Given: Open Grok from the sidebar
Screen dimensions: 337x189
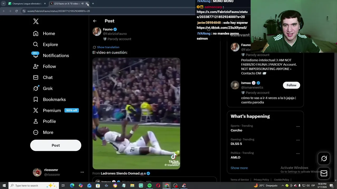Looking at the screenshot, I should 43,88.
